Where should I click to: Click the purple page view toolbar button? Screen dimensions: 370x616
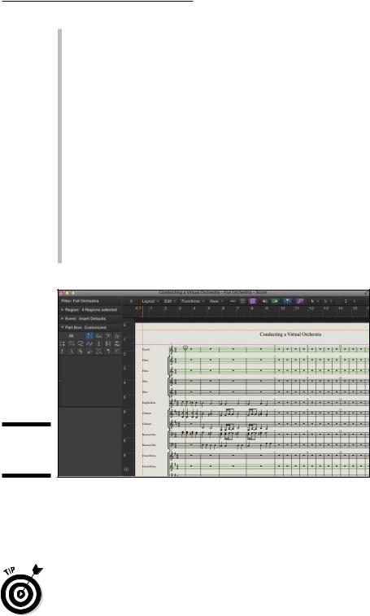[253, 301]
